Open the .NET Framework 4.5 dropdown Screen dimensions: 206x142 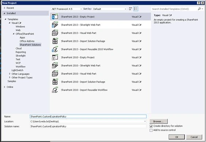click(66, 9)
